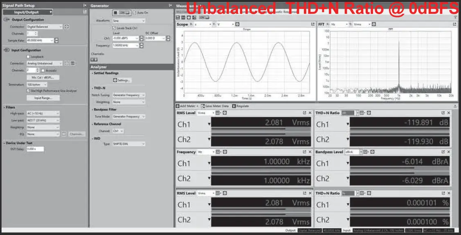The height and width of the screenshot is (235, 461).
Task: Open the High-pass filter dropdown
Action: pos(43,113)
